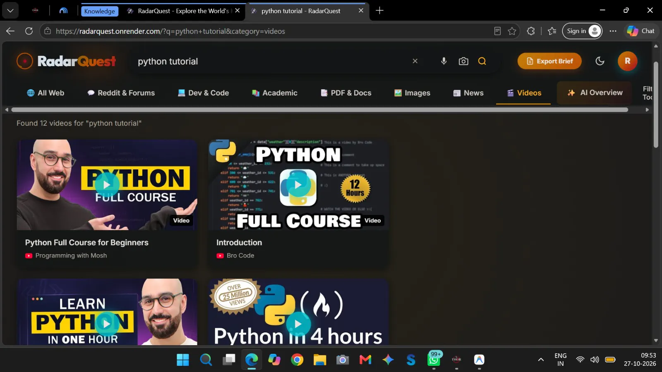662x372 pixels.
Task: Open a new browser tab
Action: 379,11
